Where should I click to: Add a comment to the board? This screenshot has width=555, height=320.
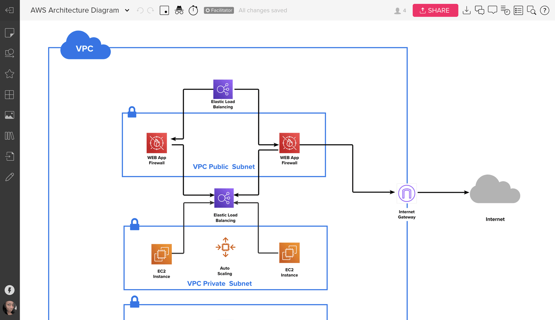tap(493, 10)
